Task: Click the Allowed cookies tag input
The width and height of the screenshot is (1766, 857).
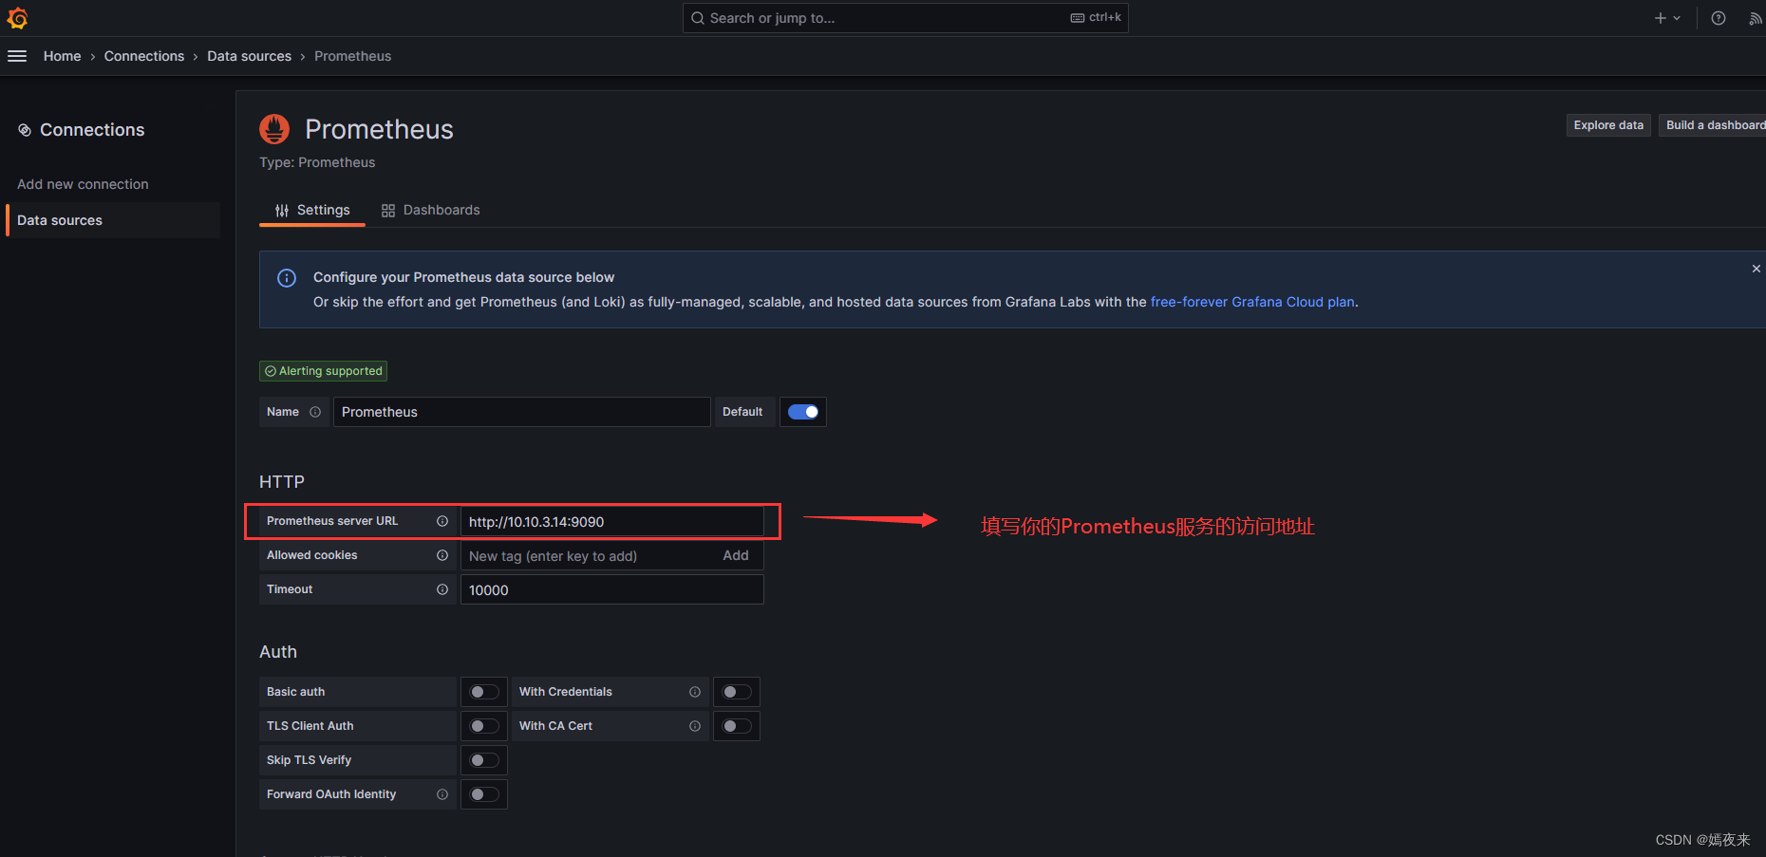Action: click(589, 555)
